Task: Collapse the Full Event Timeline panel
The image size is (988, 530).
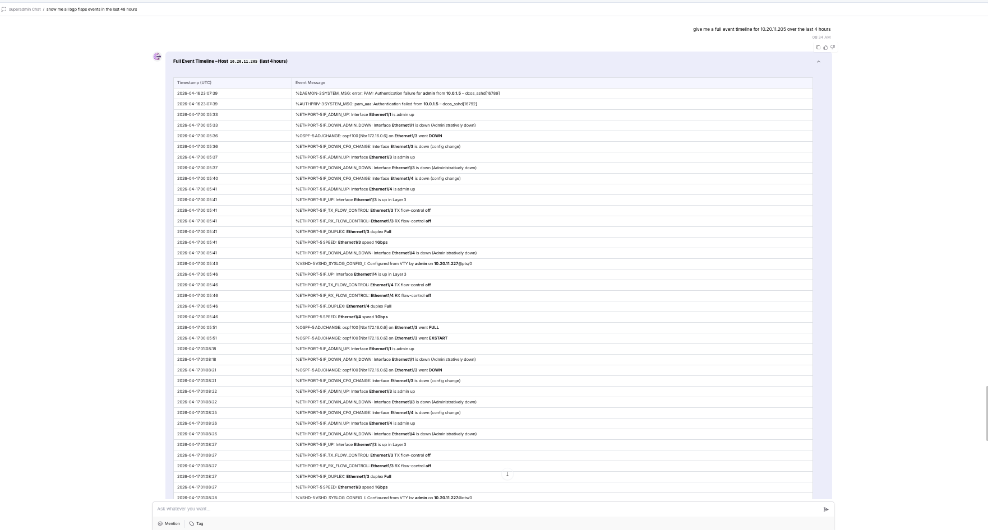Action: (x=818, y=62)
